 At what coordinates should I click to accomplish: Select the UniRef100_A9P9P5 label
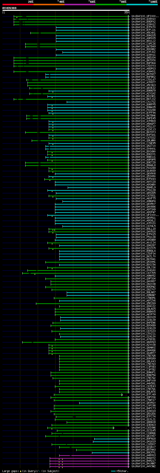tap(143, 160)
